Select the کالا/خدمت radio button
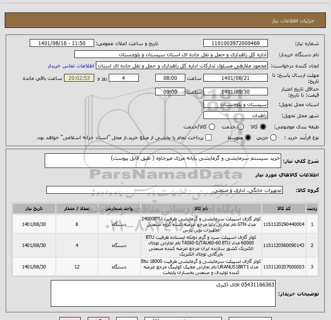This screenshot has width=331, height=320. pyautogui.click(x=212, y=127)
